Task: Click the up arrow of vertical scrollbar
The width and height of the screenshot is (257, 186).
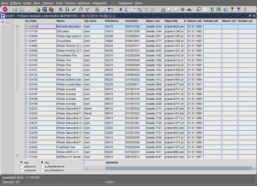Action: [17, 26]
